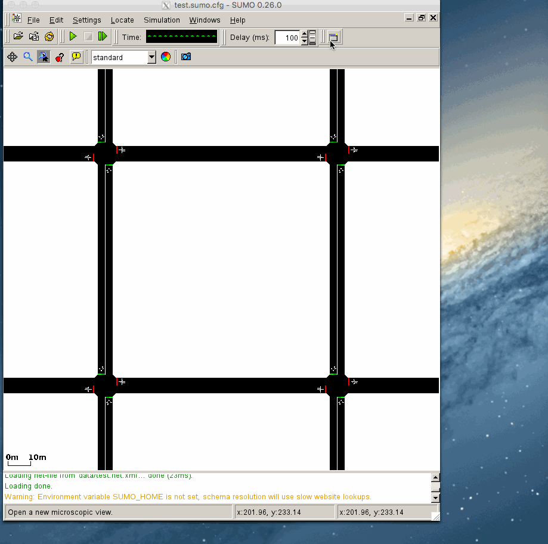Stop the simulation with the stop button

click(87, 36)
